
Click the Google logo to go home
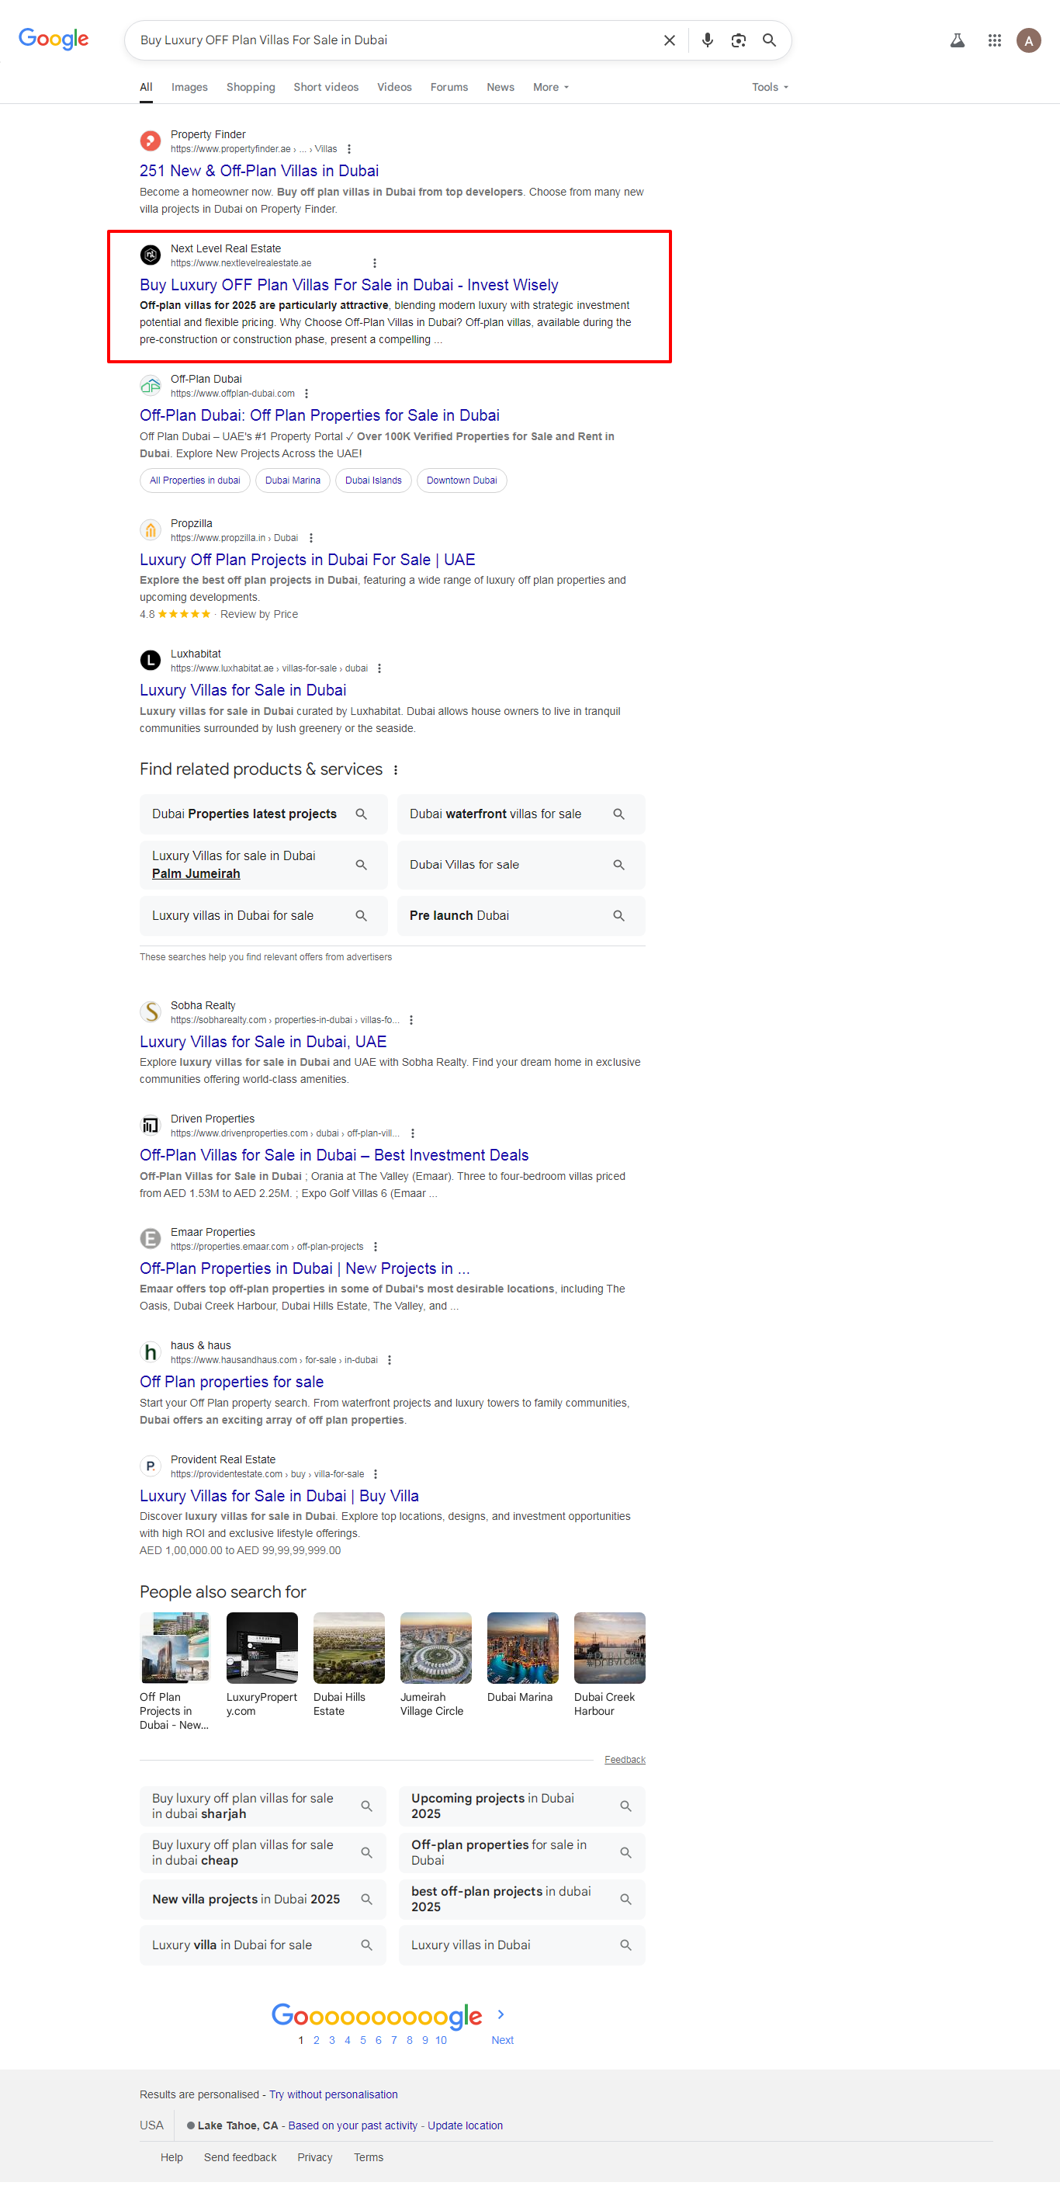[x=54, y=39]
